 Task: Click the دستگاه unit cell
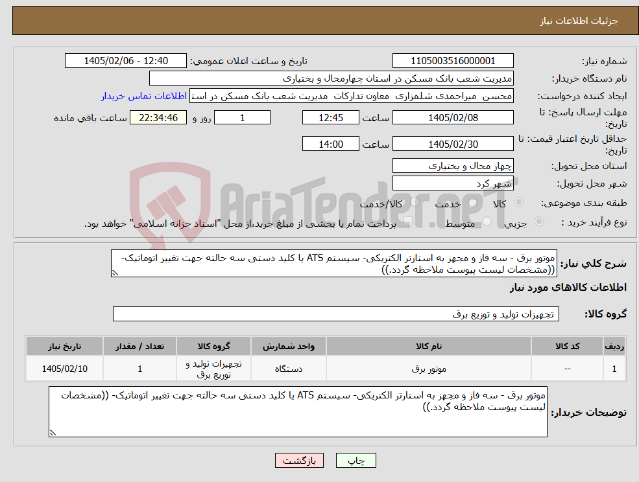click(x=289, y=369)
